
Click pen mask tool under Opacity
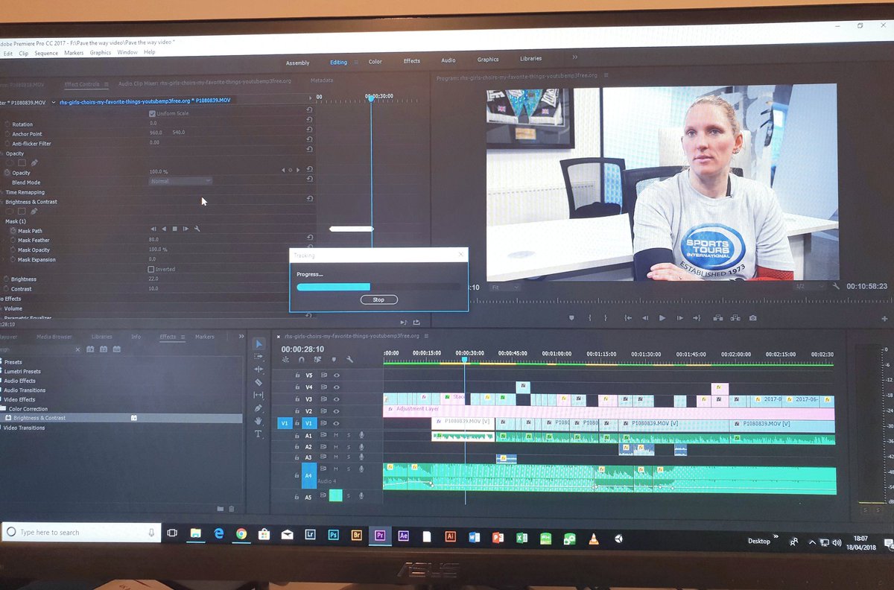pos(34,162)
